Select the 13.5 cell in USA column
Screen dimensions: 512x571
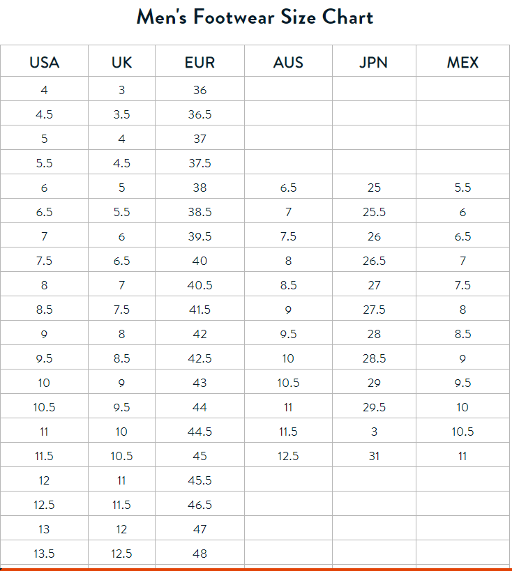[45, 554]
